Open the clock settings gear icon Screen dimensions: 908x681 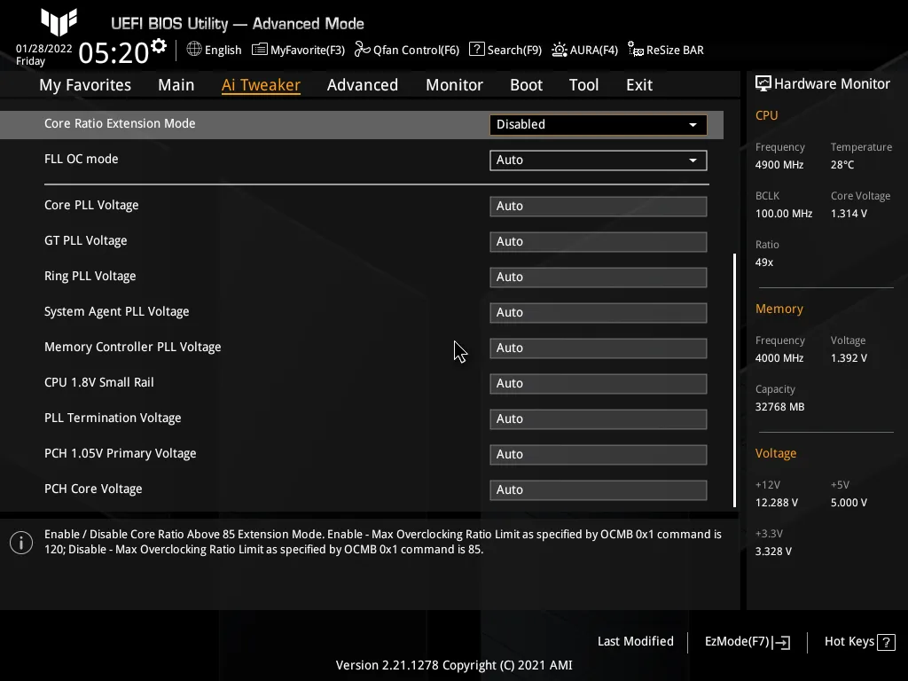[159, 45]
